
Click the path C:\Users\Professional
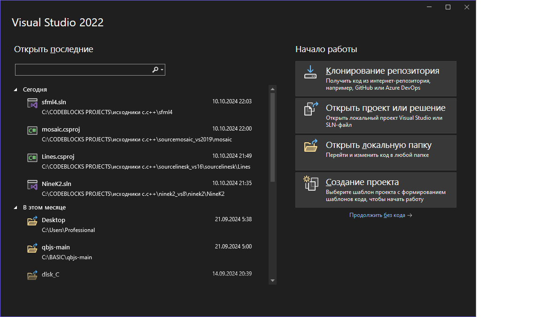pos(68,230)
